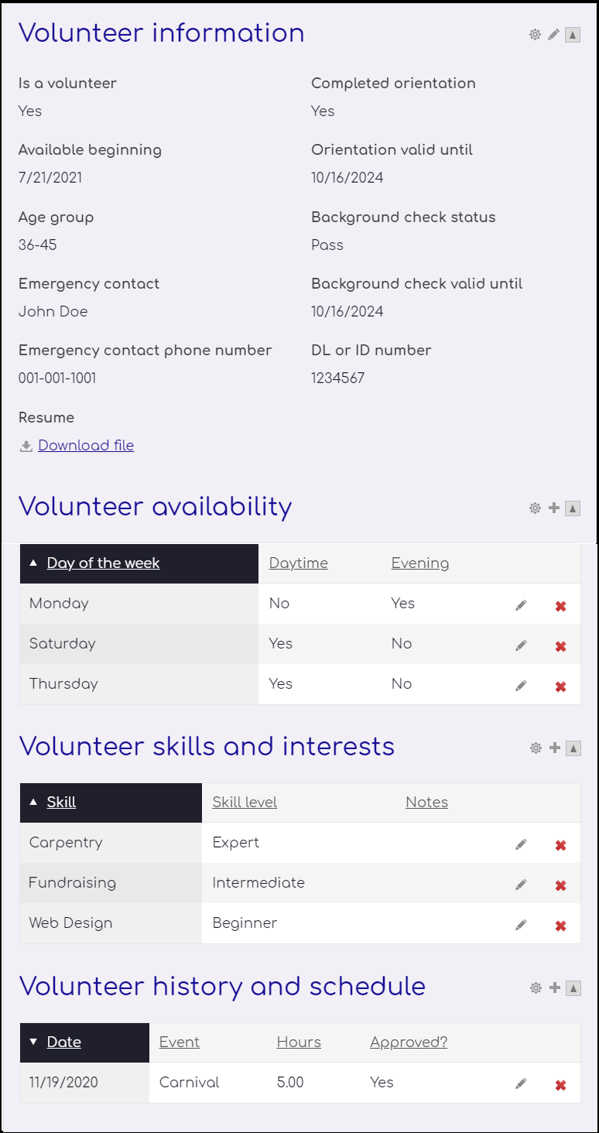Screen dimensions: 599x1133
Task: Edit Volunteer information with pencil icon
Action: pos(553,35)
